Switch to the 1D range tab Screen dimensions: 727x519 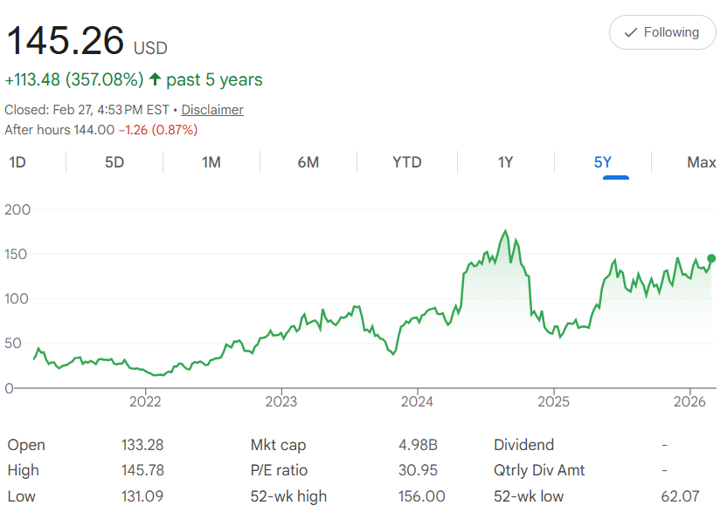click(17, 162)
